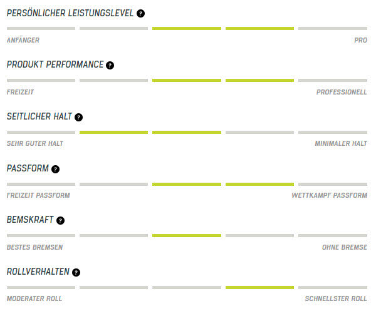Select middle green segment of Bemskraft bar
This screenshot has height=316, width=376.
[186, 235]
